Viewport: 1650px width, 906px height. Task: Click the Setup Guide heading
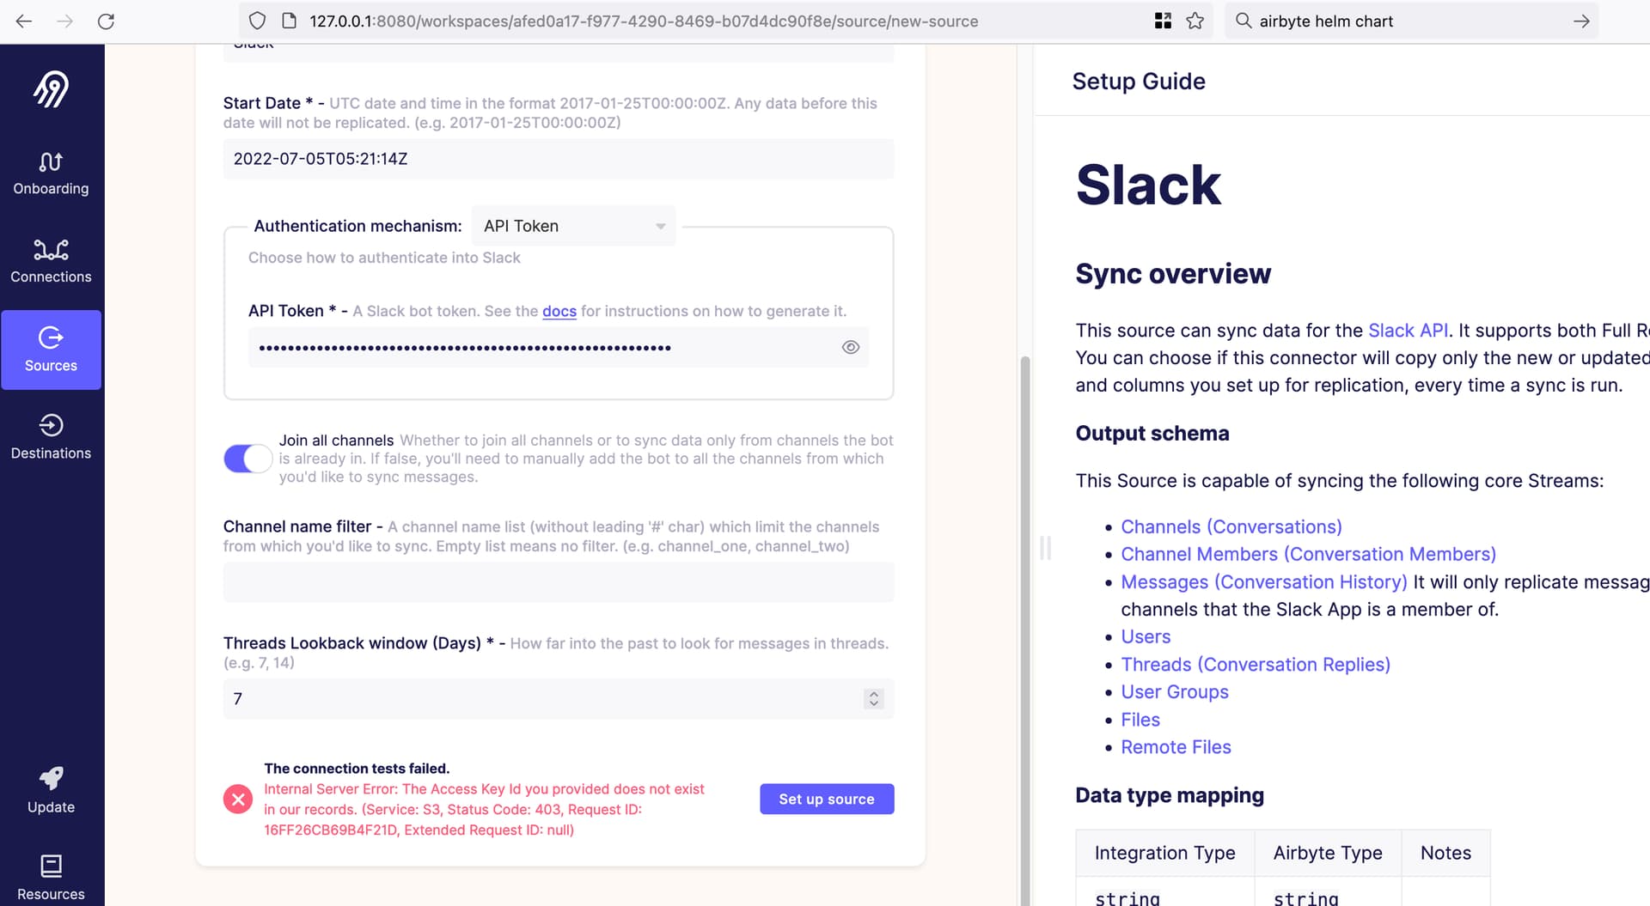coord(1139,81)
